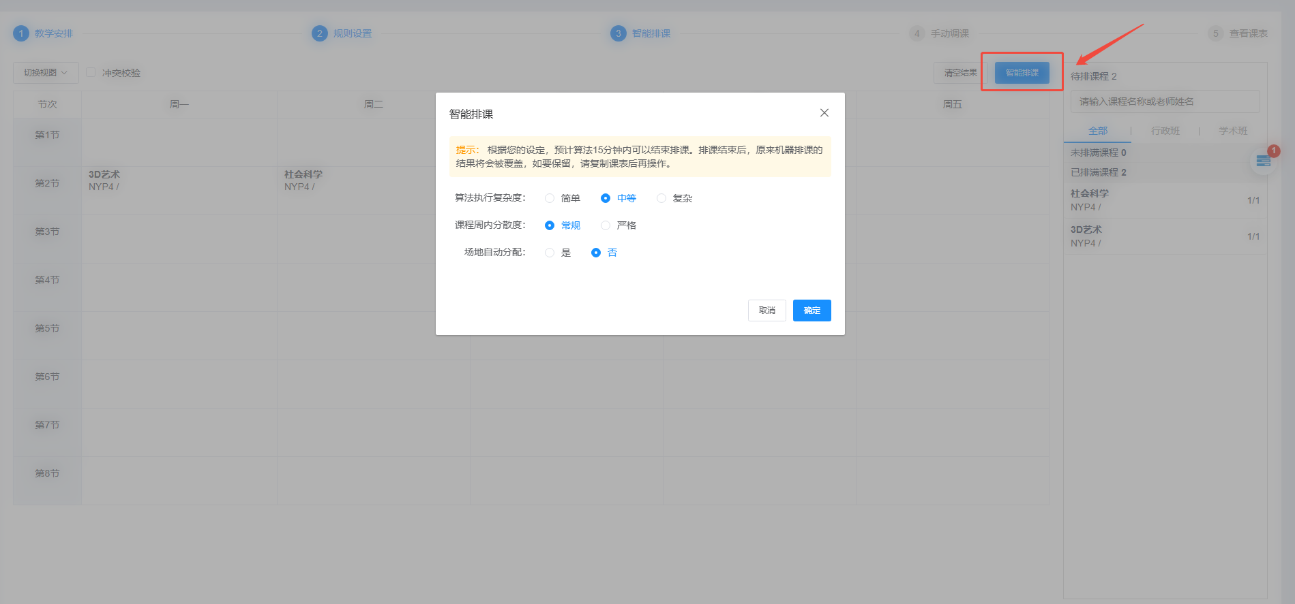Click step 1 circle 教学安排

21,33
